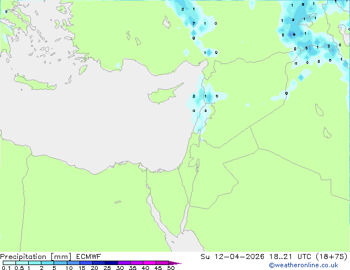Click the island of Cyprus on the map
The width and height of the screenshot is (350, 270).
coord(164,95)
